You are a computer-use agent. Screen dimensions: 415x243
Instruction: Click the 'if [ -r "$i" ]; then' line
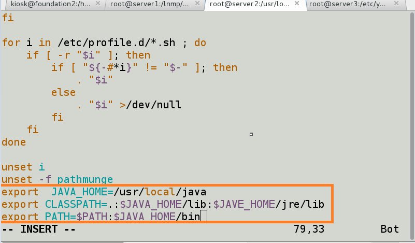point(89,55)
